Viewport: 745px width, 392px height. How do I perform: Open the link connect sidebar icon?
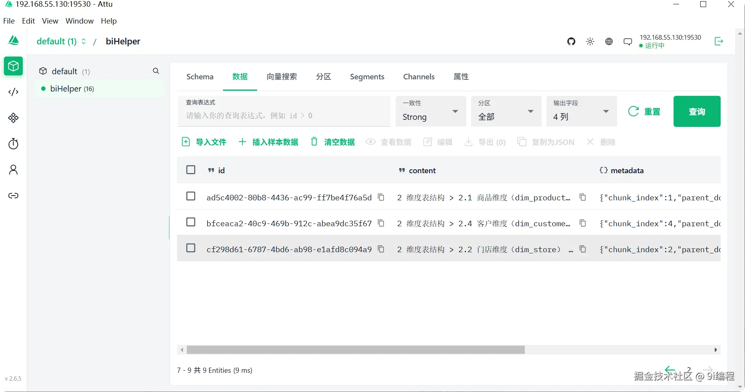pos(13,196)
